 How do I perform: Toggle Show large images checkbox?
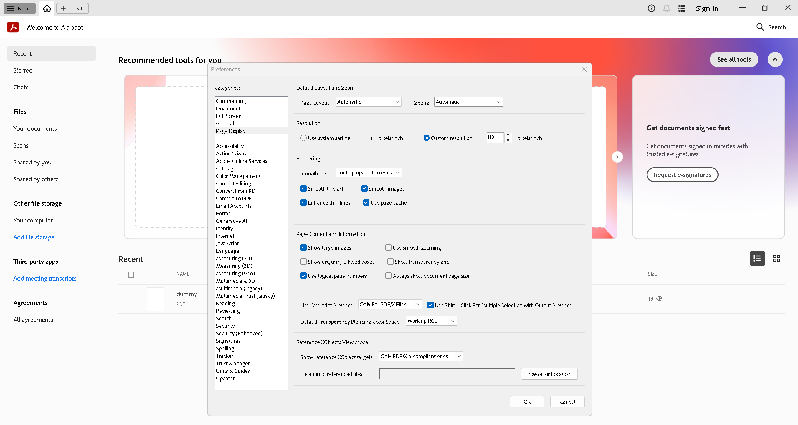(303, 247)
